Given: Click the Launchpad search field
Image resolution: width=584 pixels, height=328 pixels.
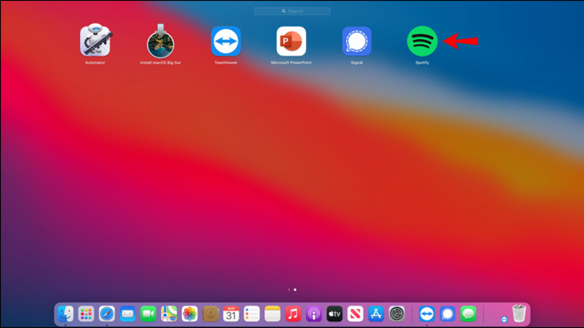Looking at the screenshot, I should [292, 11].
